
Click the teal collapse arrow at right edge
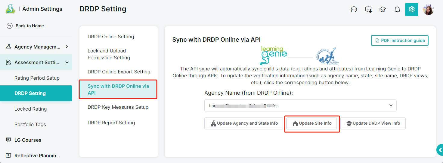[440, 150]
